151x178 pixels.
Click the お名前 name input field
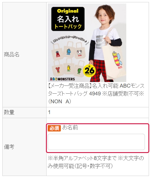click(96, 142)
